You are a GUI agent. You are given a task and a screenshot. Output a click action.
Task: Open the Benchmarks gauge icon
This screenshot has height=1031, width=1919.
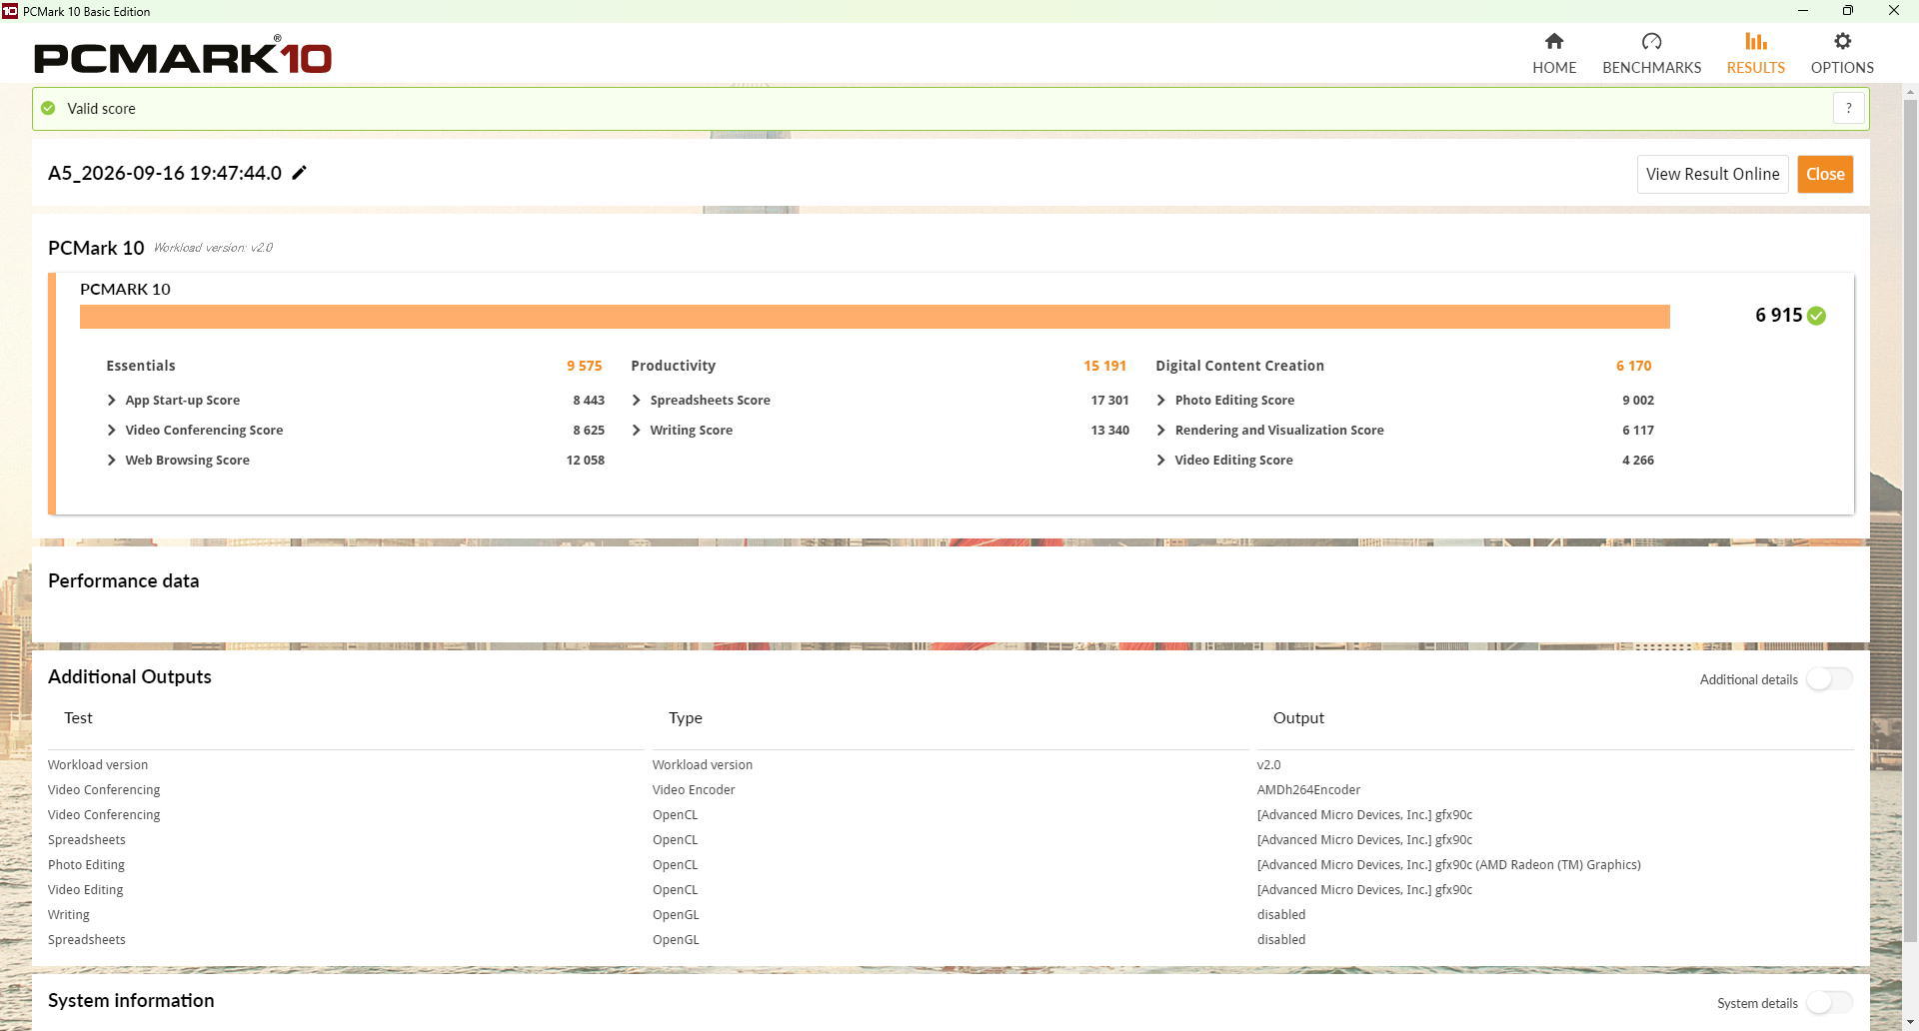click(x=1651, y=41)
